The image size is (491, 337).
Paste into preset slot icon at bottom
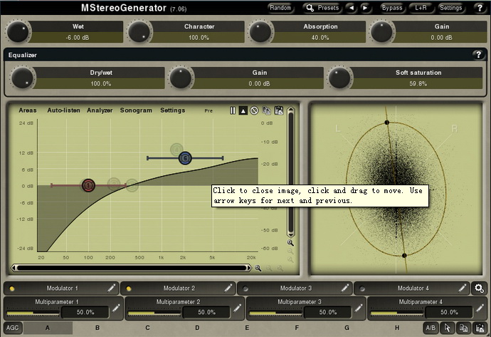point(480,328)
